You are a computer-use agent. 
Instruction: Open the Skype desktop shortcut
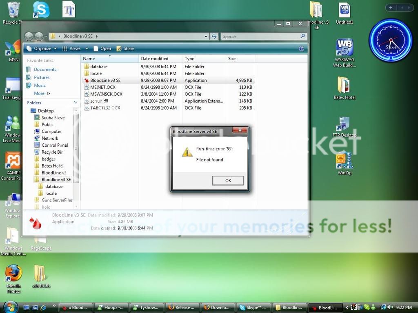41,10
